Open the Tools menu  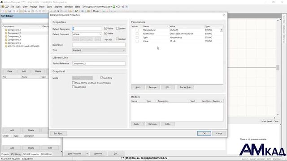pyautogui.click(x=49, y=7)
